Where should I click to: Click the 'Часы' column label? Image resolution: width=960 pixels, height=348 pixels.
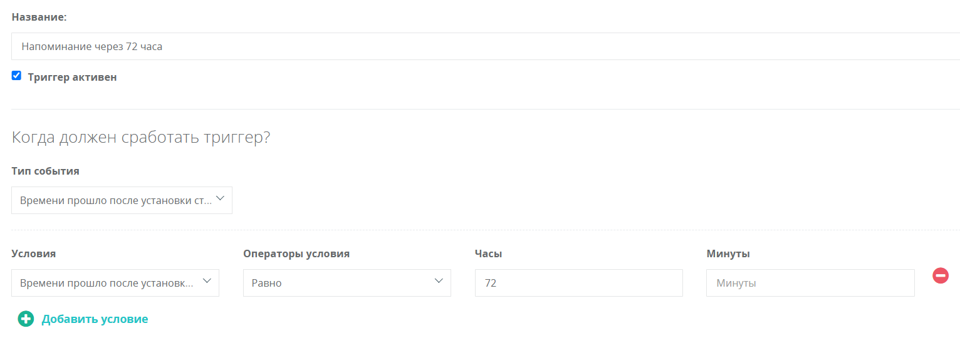pos(489,253)
